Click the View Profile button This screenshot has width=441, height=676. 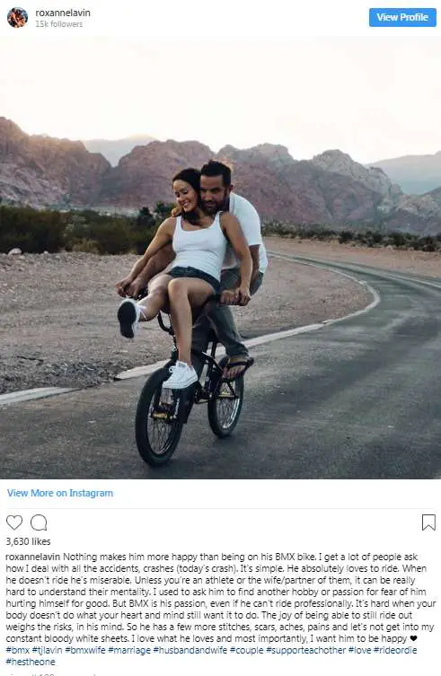tap(402, 17)
